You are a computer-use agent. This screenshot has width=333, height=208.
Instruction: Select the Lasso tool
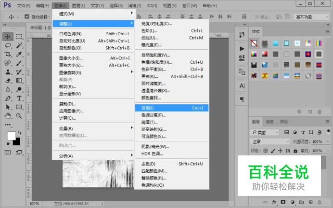8,45
